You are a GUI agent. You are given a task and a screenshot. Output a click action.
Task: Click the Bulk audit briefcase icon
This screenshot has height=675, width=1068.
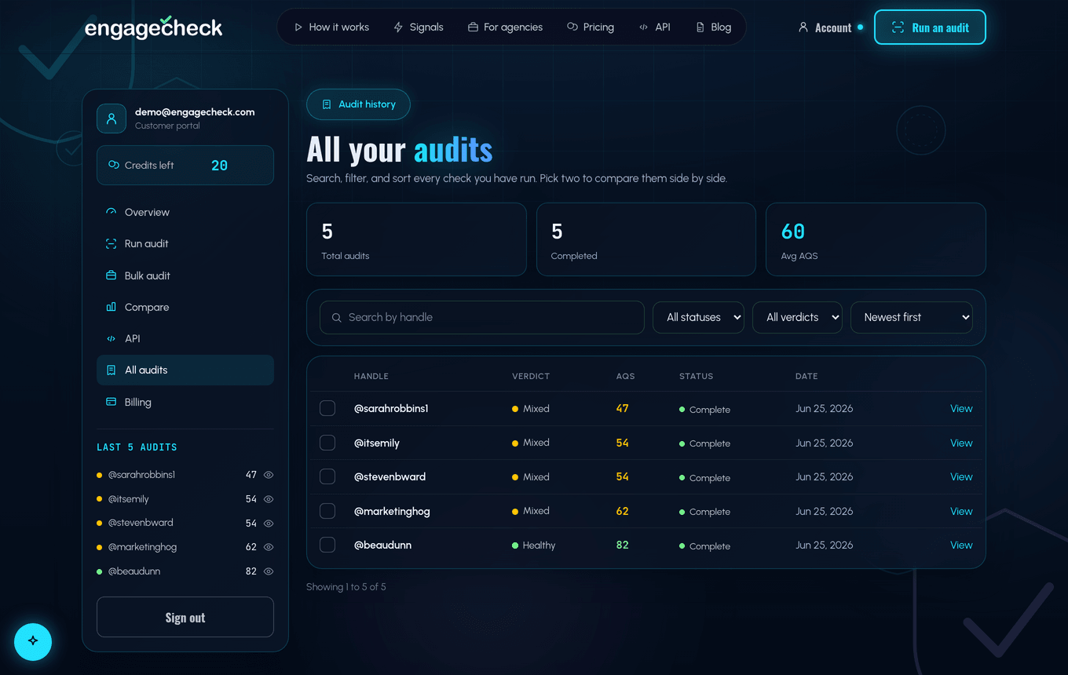(x=111, y=275)
